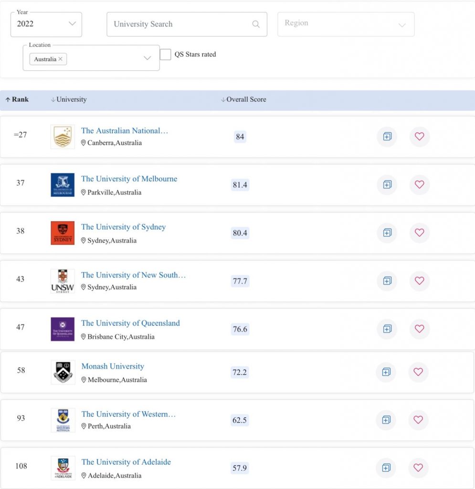Select the overall score 76.6
475x489 pixels.
240,329
